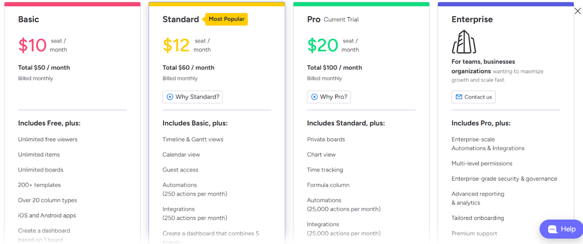583x244 pixels.
Task: Open the Why Pro? explanation
Action: [x=329, y=97]
